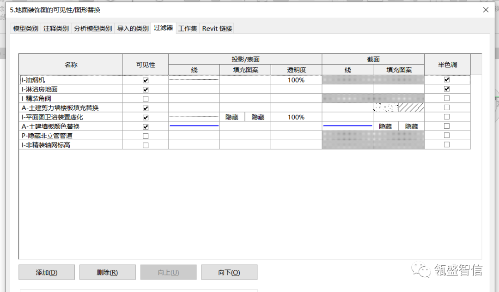The width and height of the screenshot is (499, 292).
Task: Uncheck halftone for I-油烟机
Action: coord(447,79)
